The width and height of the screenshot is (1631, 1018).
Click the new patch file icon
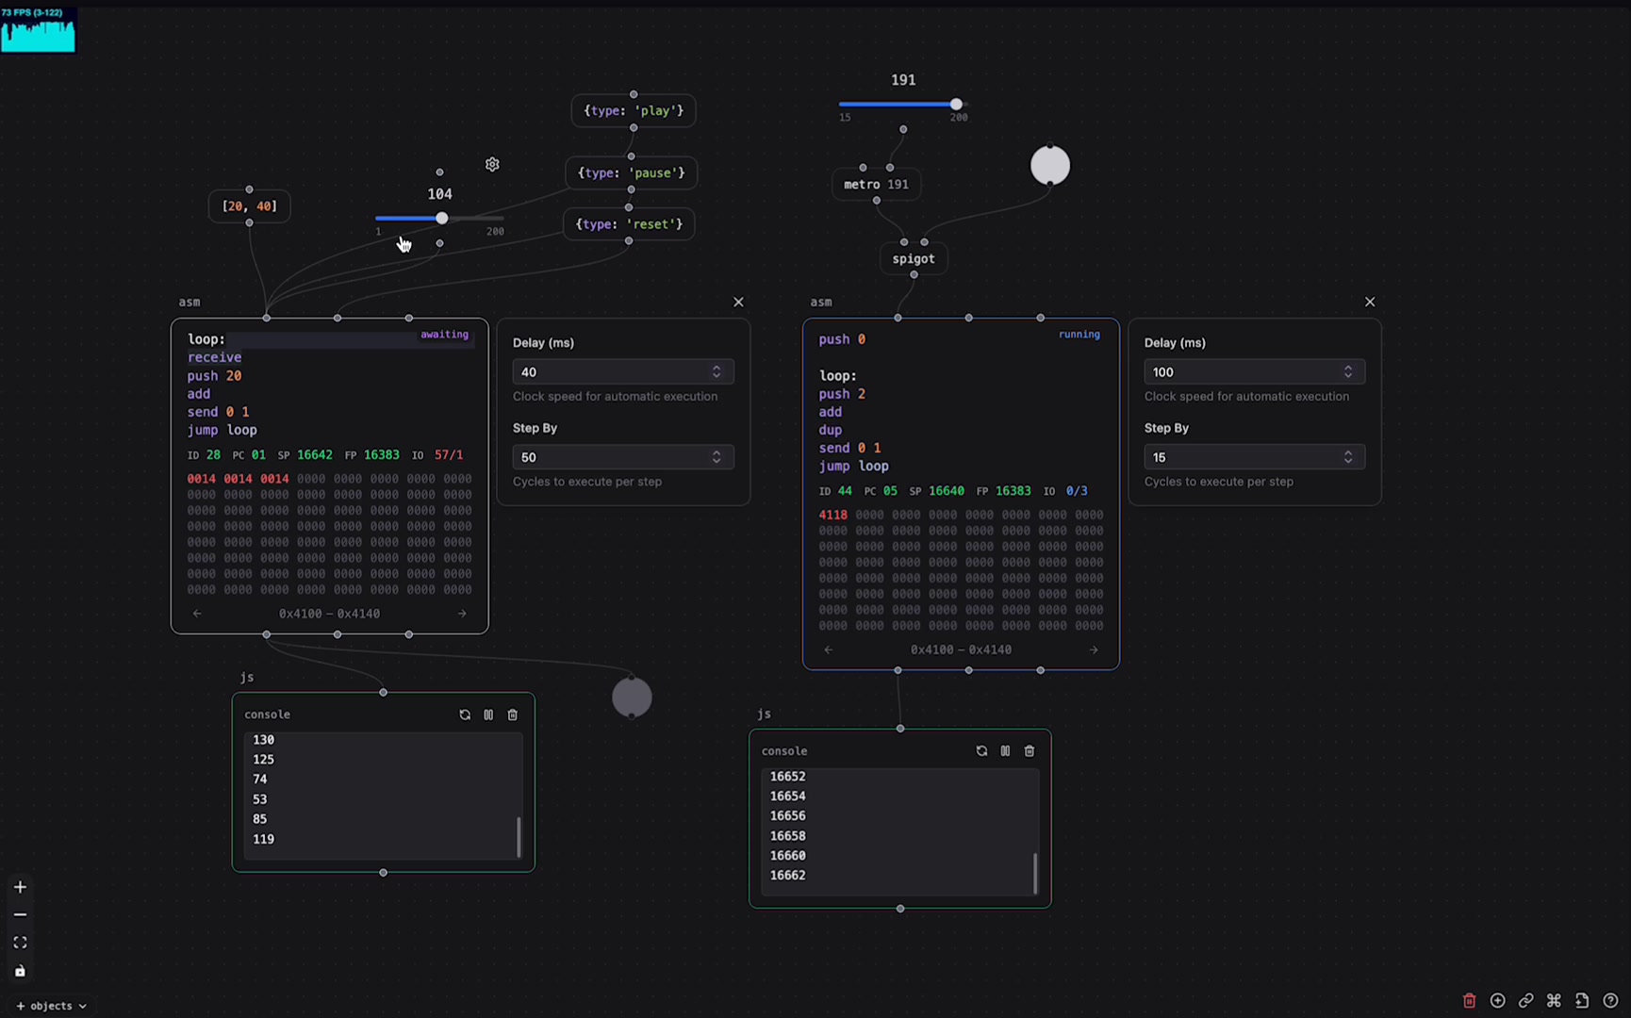coord(1582,1001)
